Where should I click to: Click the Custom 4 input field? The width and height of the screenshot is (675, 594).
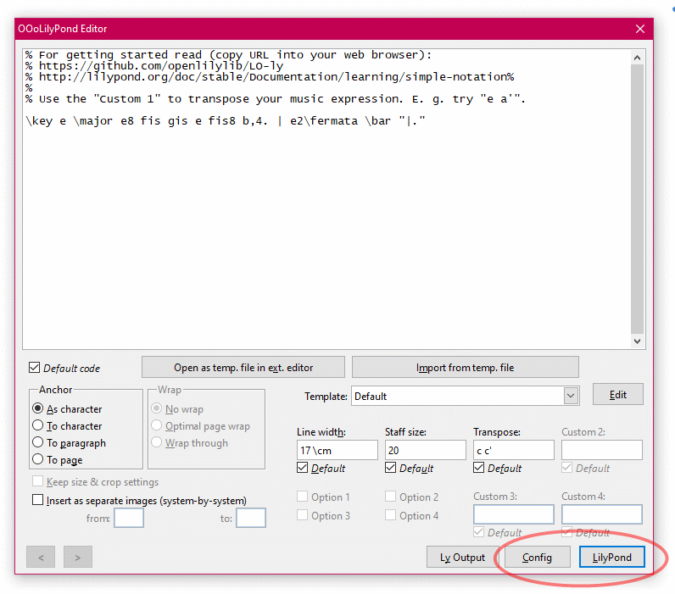tap(602, 514)
